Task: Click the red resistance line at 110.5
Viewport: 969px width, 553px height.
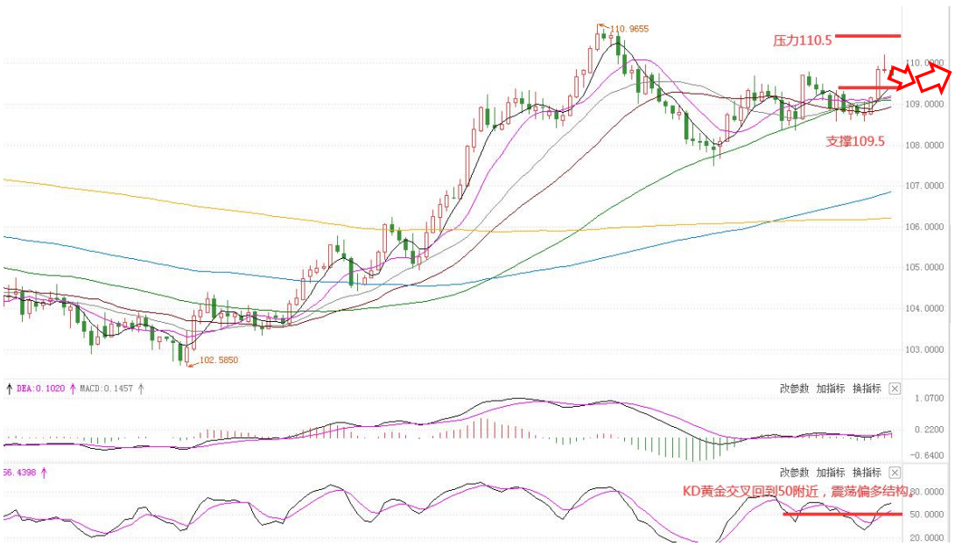Action: [867, 36]
